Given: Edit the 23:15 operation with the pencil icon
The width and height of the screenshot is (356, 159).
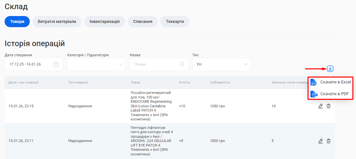Looking at the screenshot, I should pos(321,106).
